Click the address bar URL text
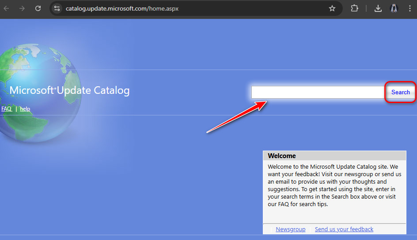Image resolution: width=417 pixels, height=240 pixels. 122,8
